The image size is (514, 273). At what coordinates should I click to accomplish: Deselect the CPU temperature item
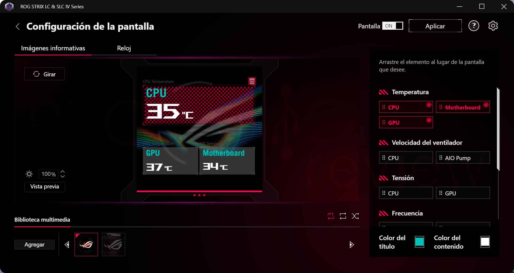(406, 107)
